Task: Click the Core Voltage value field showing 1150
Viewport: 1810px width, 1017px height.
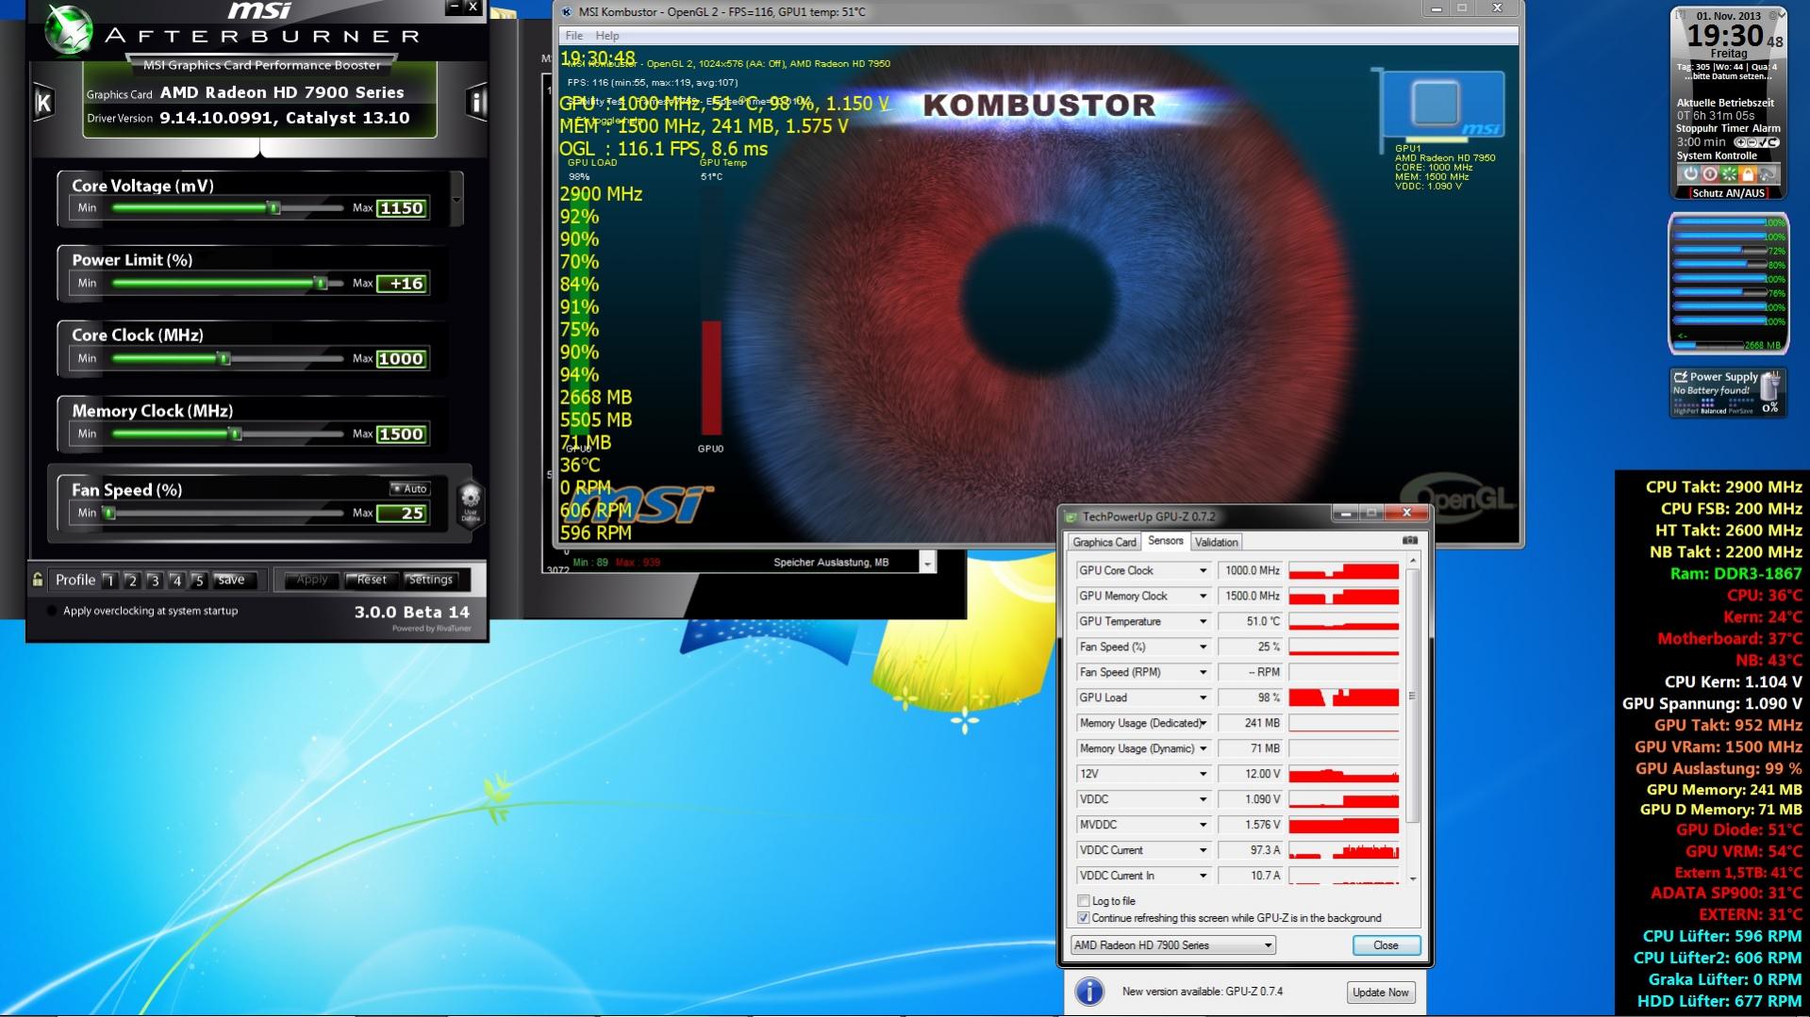Action: pyautogui.click(x=402, y=208)
